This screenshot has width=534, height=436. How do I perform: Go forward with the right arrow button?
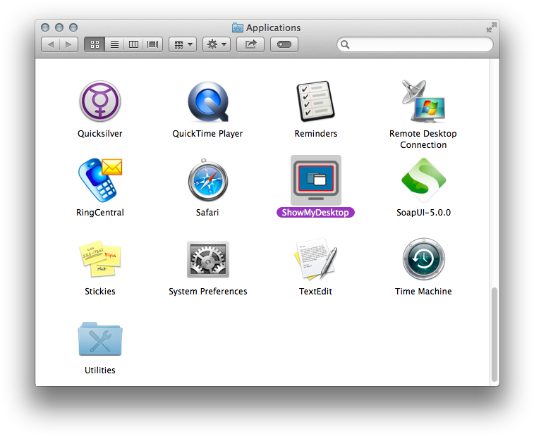tap(69, 44)
